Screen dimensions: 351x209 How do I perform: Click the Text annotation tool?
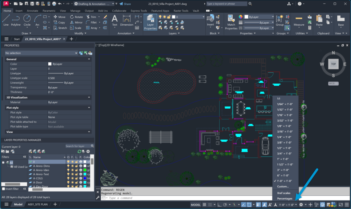[114, 20]
